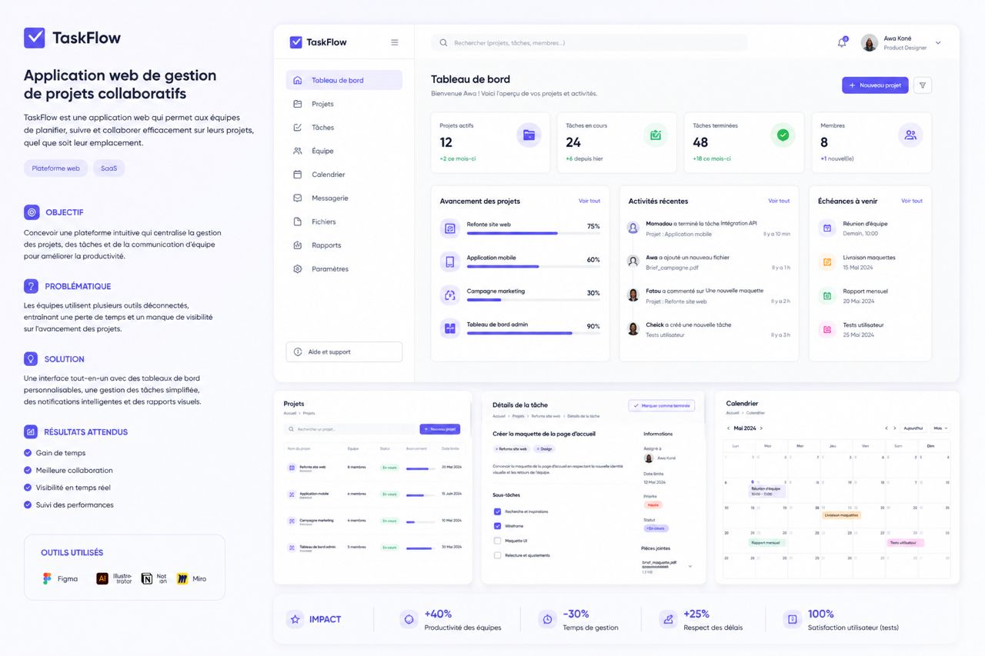Screen dimensions: 985x656
Task: Expand the brief_maquette.pdf attachment chevron
Action: (x=689, y=566)
